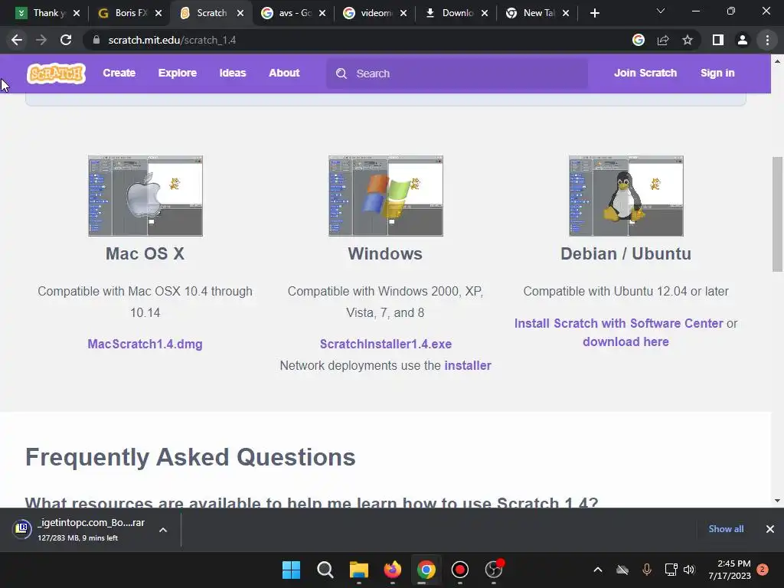The image size is (784, 588).
Task: Click the scrollbar down arrow
Action: point(777,501)
